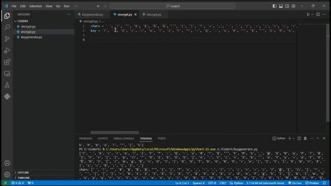Image resolution: width=331 pixels, height=186 pixels.
Task: Open keygenerate.py in Explorer tree
Action: (32, 37)
